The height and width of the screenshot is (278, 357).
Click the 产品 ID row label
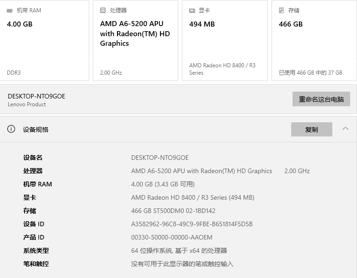click(34, 237)
